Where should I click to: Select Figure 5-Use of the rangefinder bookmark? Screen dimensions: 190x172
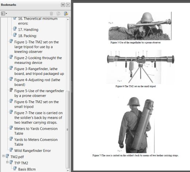(39, 93)
